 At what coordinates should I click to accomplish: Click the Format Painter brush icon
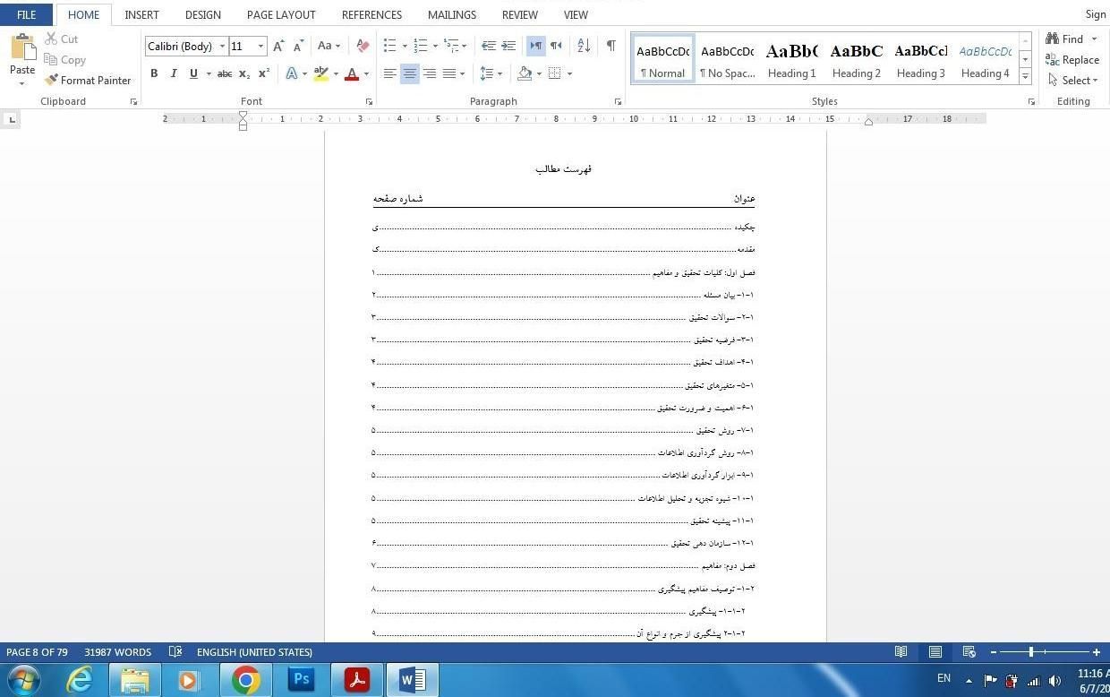click(52, 80)
